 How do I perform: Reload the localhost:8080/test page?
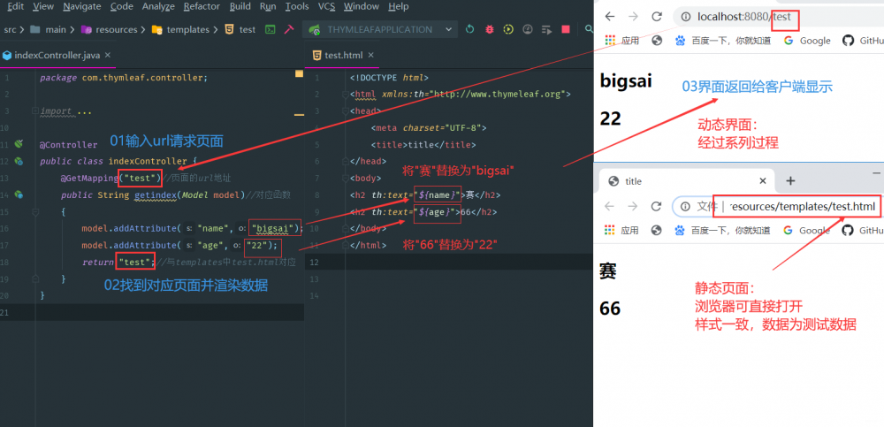(x=656, y=17)
